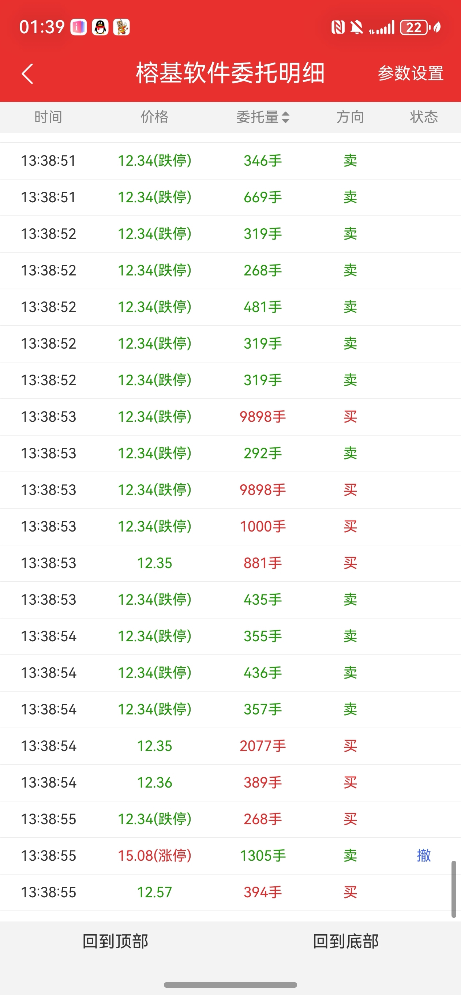Select the 15.08(涨停) sell order row
The image size is (461, 995).
point(230,856)
